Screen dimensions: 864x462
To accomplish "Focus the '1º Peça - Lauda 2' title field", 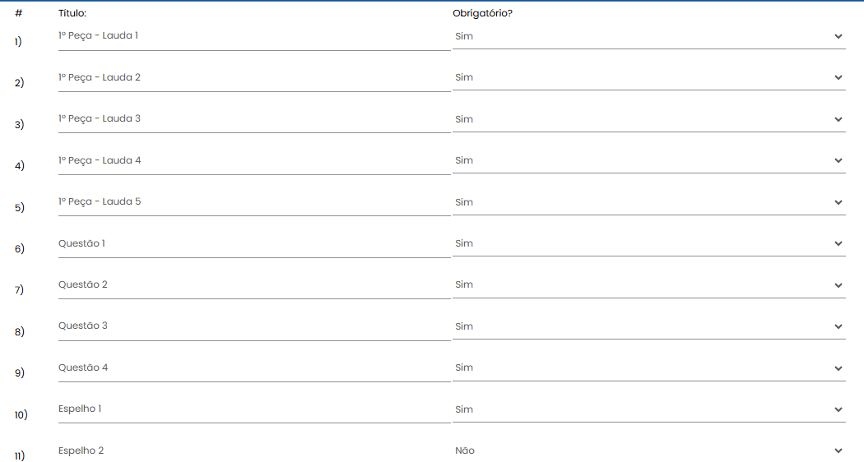I will pyautogui.click(x=254, y=77).
